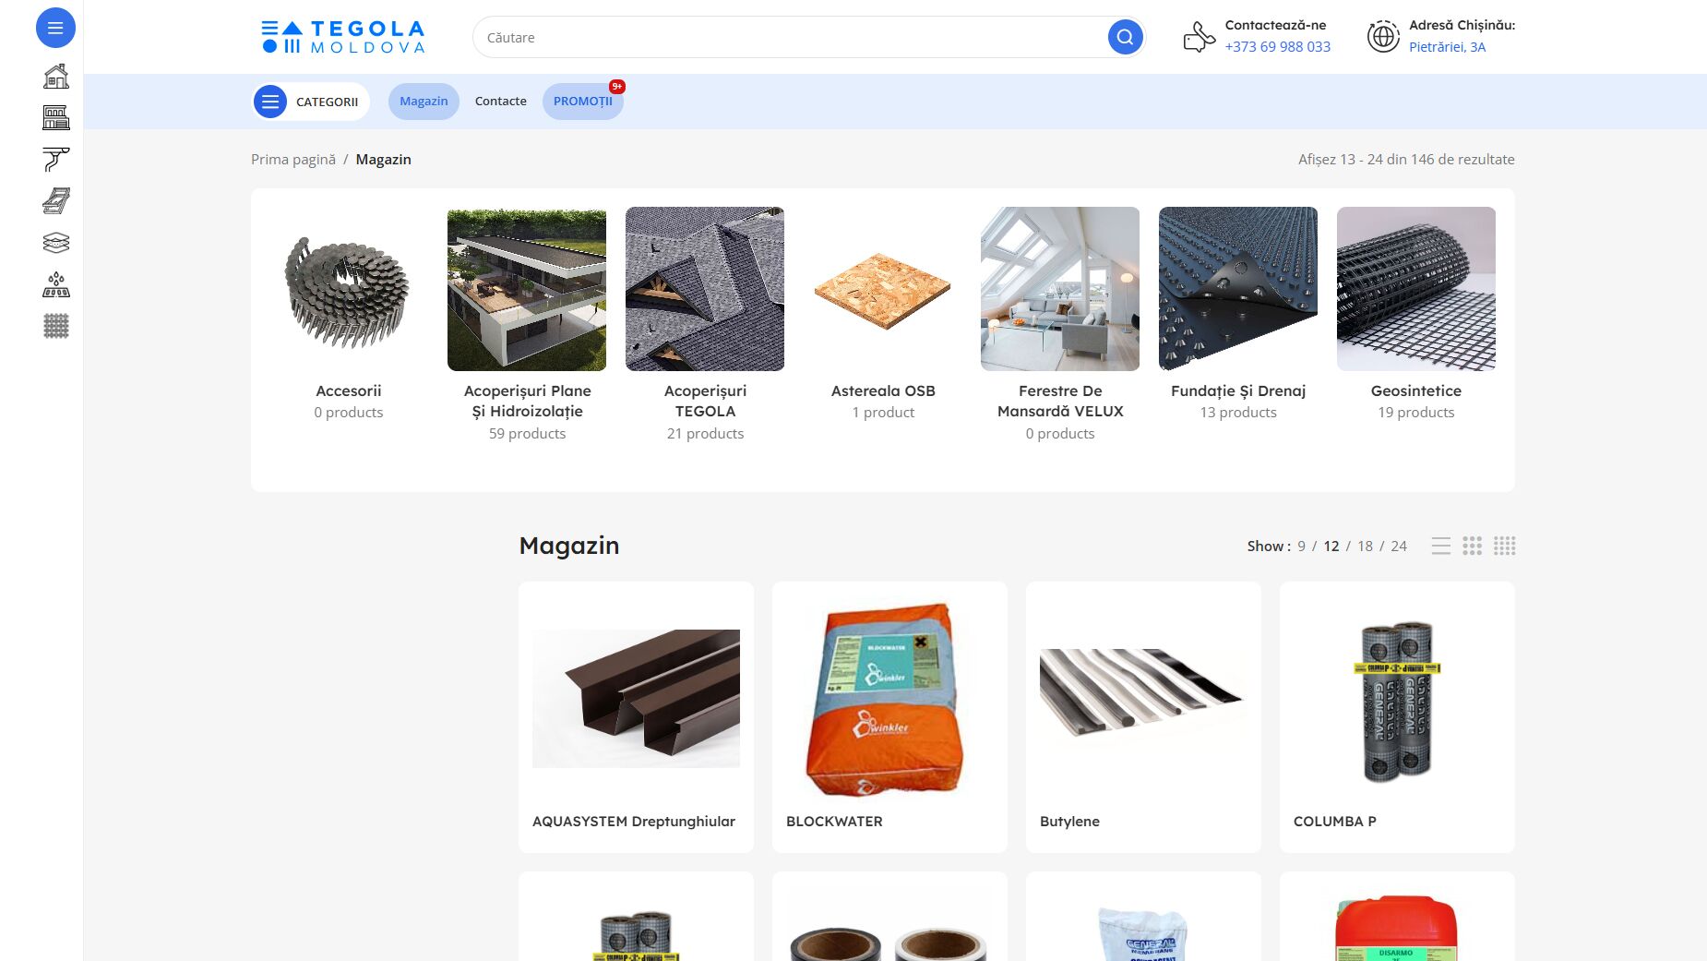The height and width of the screenshot is (961, 1707).
Task: Open the Accesorii category thumbnail
Action: tap(349, 289)
